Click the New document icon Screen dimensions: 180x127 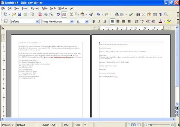coord(5,14)
